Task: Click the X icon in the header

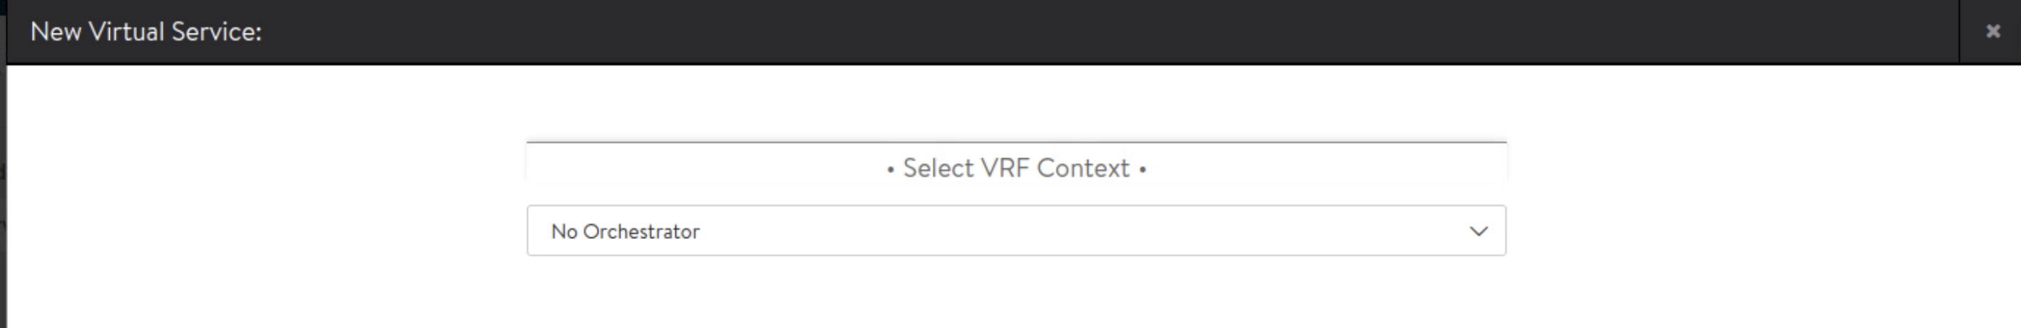Action: coord(1992,31)
